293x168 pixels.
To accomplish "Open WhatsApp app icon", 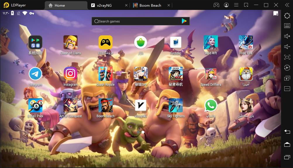I will [x=211, y=105].
